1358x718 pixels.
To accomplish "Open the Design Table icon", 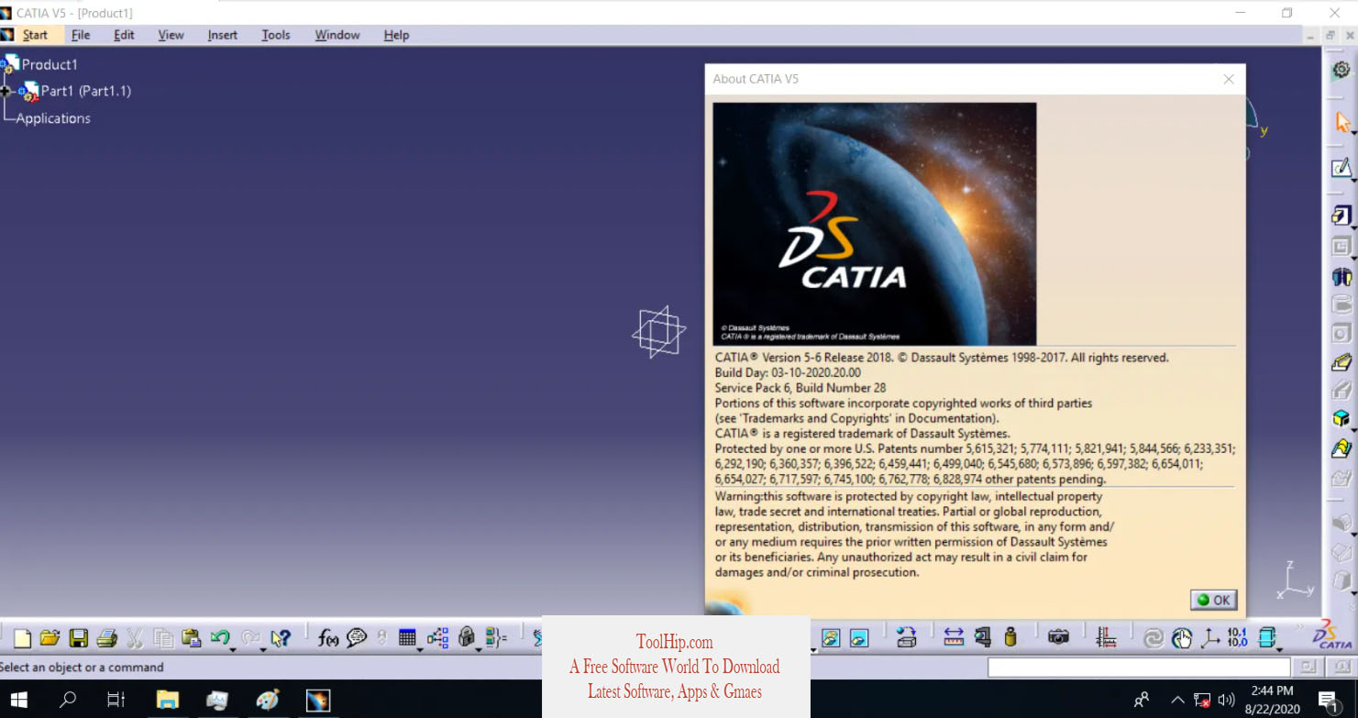I will click(407, 637).
